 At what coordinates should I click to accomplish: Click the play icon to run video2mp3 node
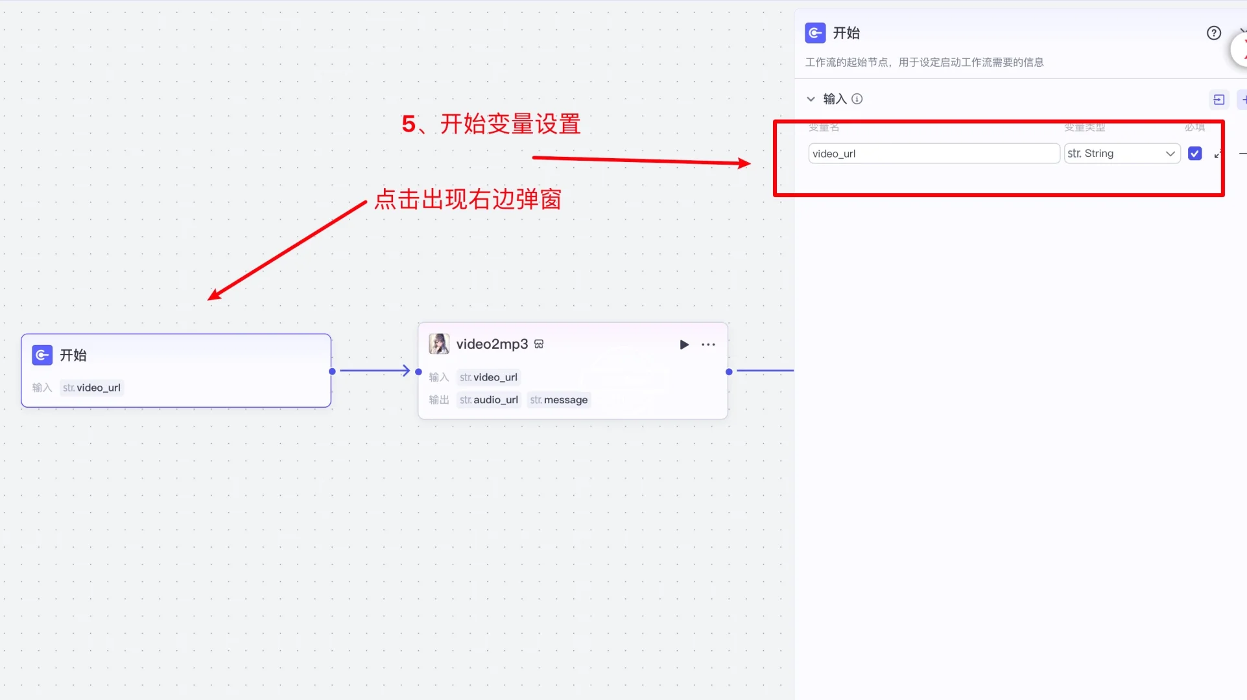tap(683, 344)
